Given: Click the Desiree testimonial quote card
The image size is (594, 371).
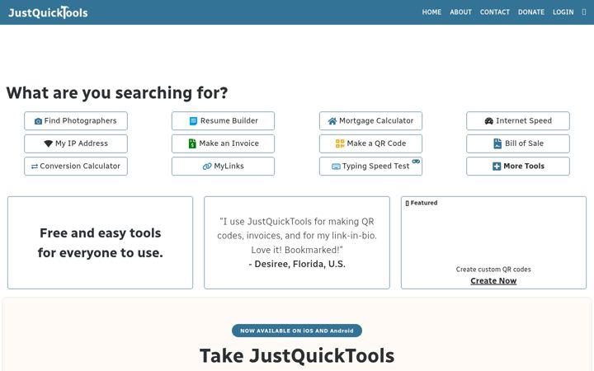Looking at the screenshot, I should coord(297,242).
